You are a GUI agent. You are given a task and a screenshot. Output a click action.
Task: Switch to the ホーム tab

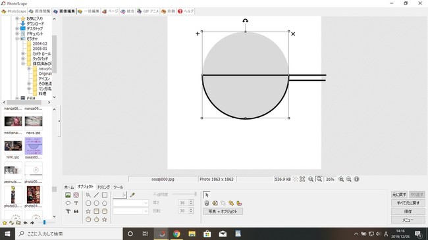click(68, 187)
